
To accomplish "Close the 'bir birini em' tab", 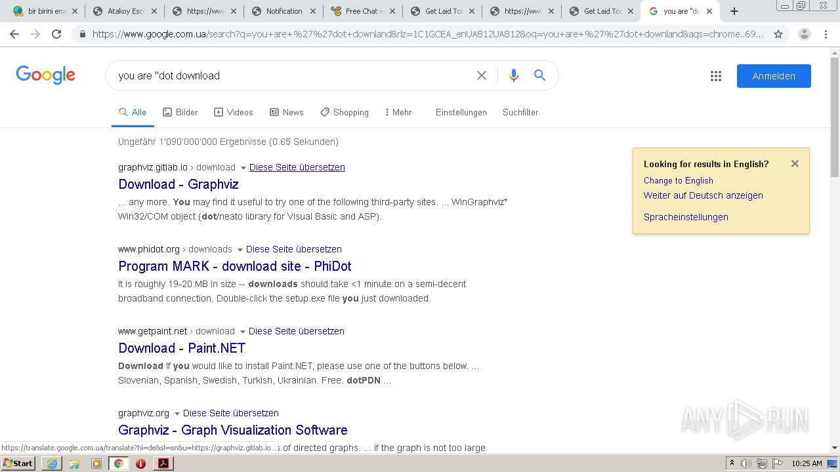I will coord(74,11).
